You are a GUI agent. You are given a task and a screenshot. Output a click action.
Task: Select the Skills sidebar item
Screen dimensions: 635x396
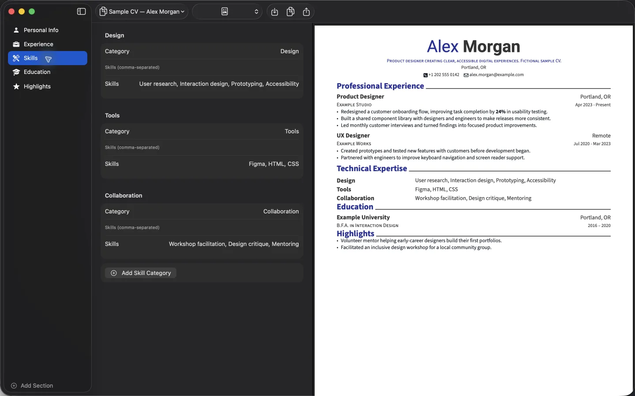48,58
